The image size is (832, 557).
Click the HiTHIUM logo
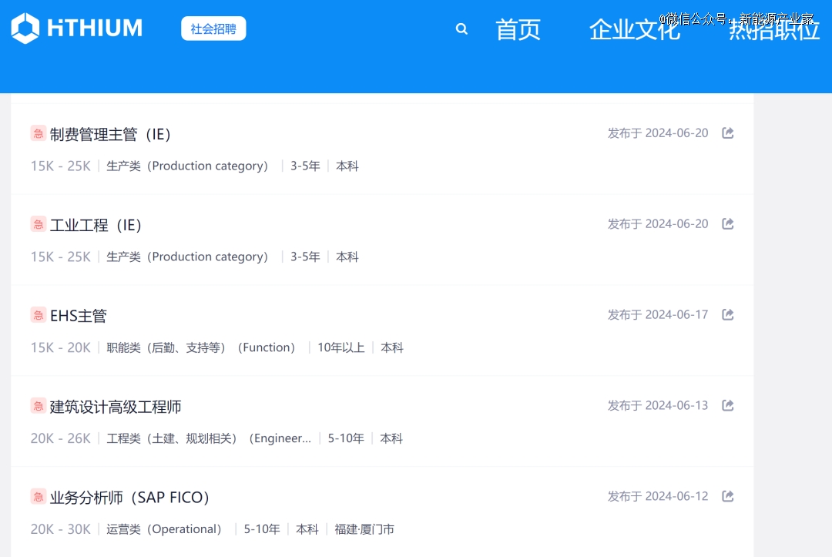coord(76,29)
